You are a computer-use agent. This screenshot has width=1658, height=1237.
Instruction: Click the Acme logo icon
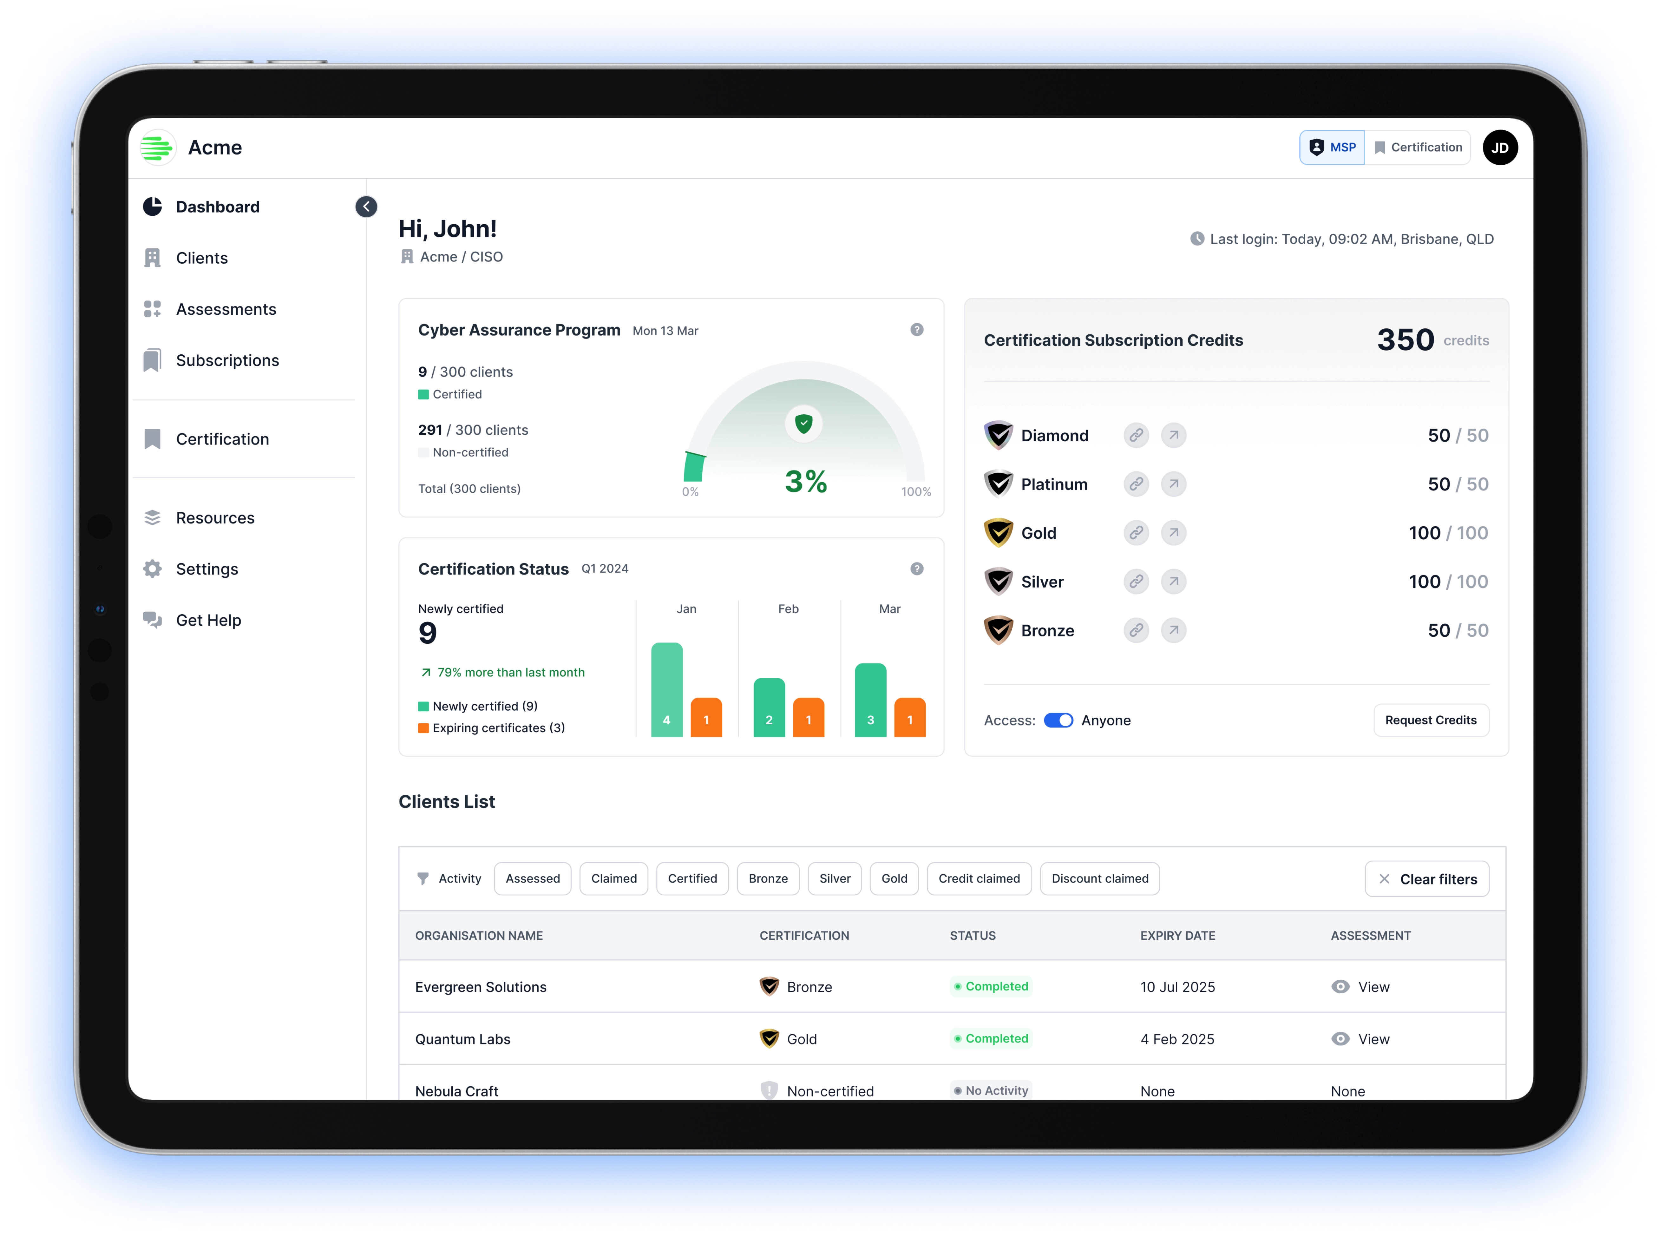157,148
